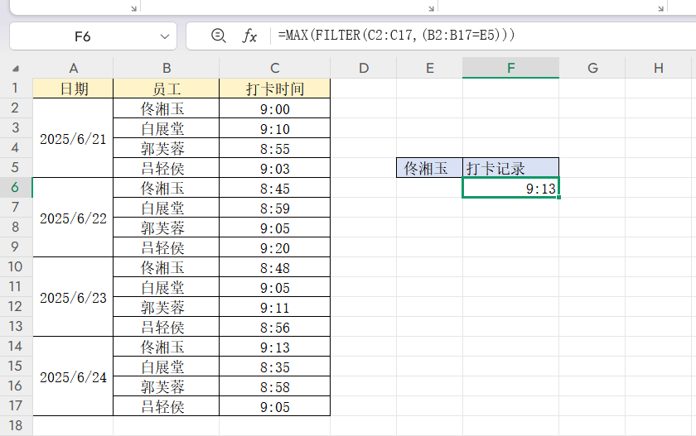Click result cell showing 9:13 in F6

pyautogui.click(x=510, y=189)
